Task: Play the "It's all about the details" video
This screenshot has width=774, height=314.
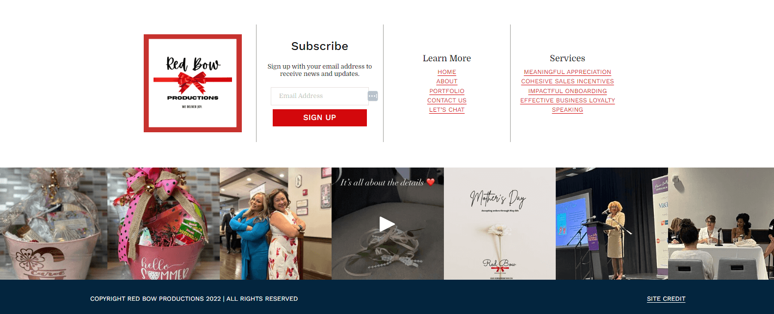Action: click(387, 224)
